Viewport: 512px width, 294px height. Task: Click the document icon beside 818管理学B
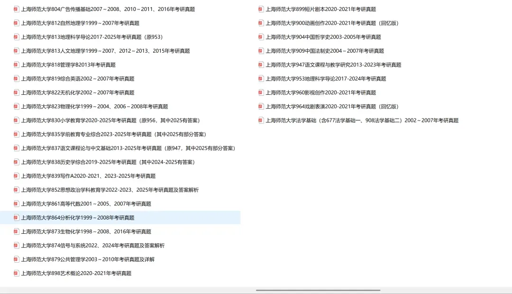coord(16,64)
